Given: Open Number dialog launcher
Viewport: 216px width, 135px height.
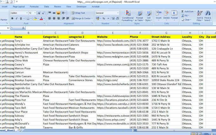Looking at the screenshot, I should pos(118,24).
